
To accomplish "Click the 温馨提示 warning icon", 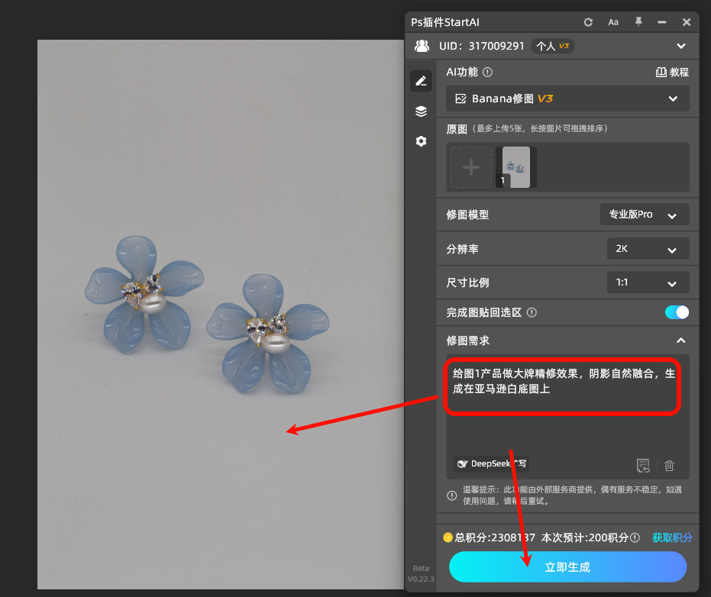I will (451, 495).
